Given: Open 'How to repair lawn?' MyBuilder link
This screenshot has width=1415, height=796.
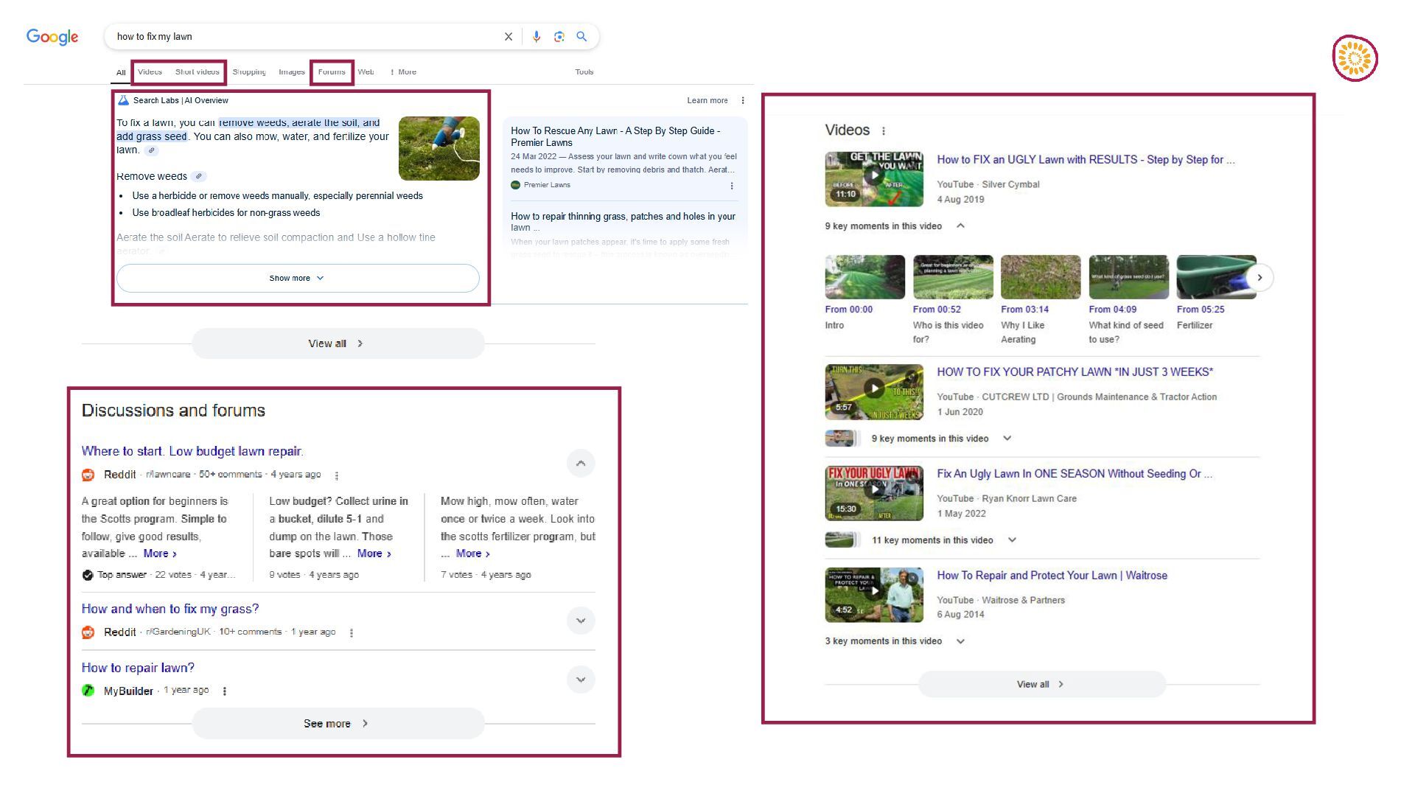Looking at the screenshot, I should (x=138, y=668).
